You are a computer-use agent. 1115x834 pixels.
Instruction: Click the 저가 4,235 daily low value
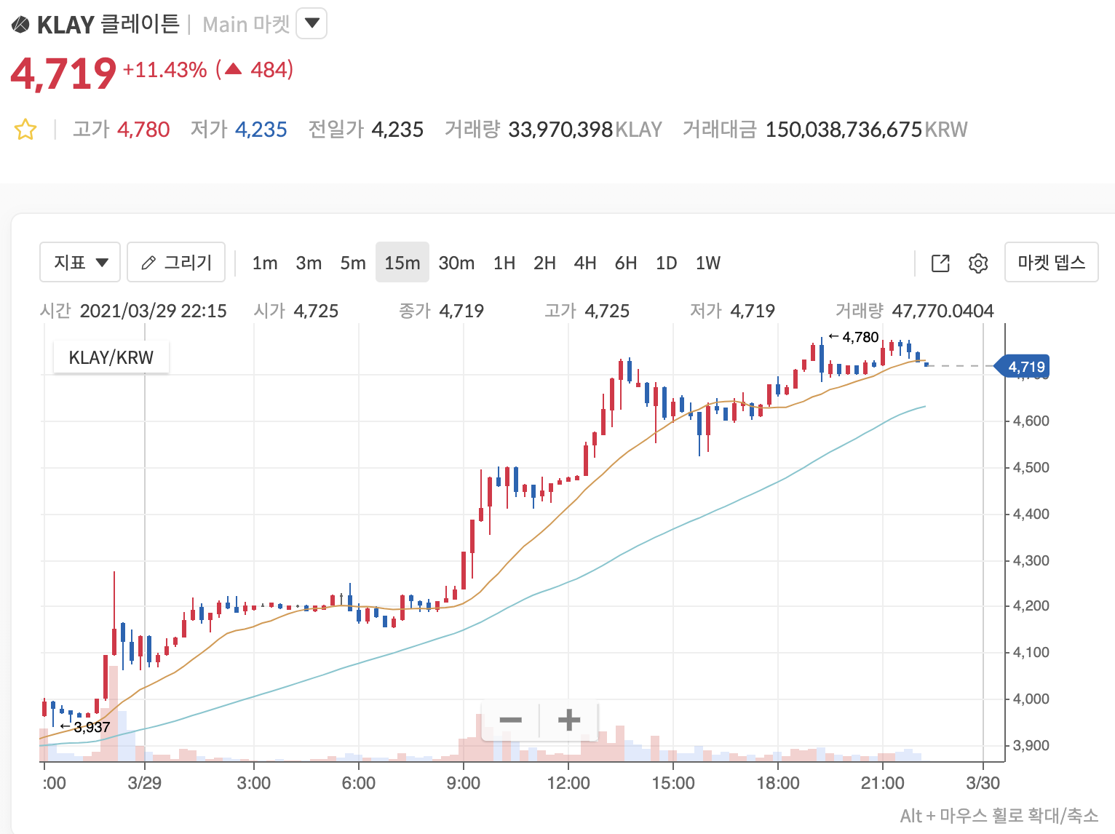[239, 130]
